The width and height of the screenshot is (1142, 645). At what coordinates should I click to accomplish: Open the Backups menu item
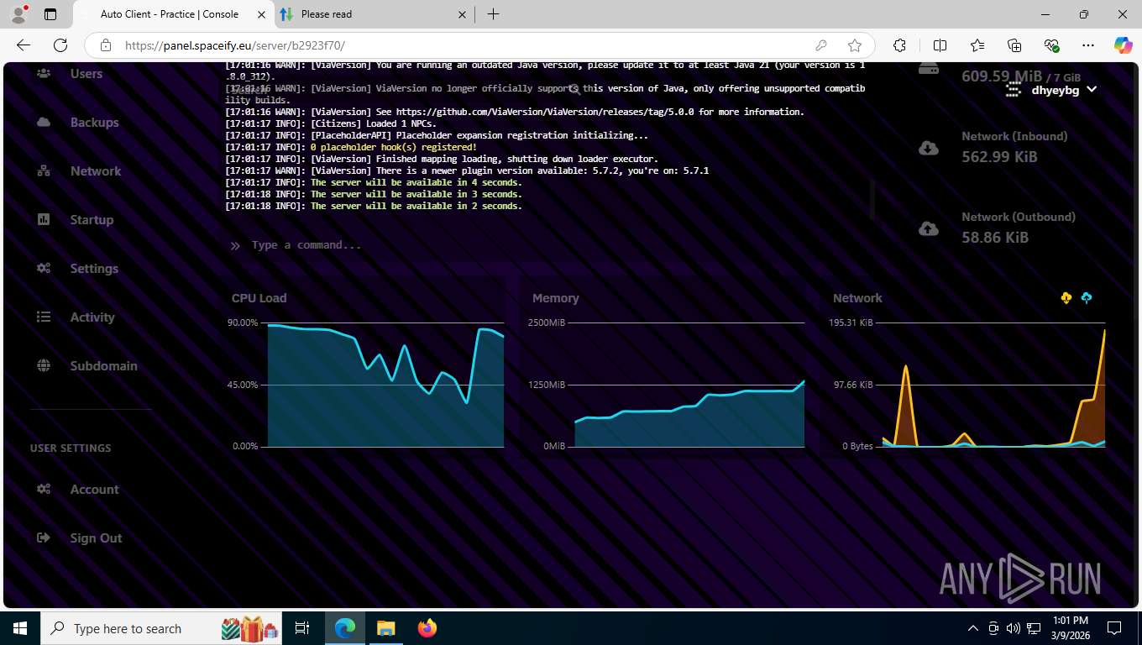pos(95,123)
